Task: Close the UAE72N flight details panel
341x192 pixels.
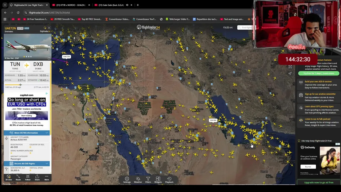Action: click(x=49, y=28)
